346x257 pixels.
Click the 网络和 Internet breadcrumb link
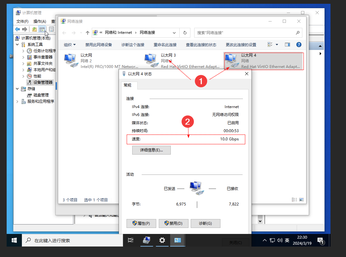point(119,33)
